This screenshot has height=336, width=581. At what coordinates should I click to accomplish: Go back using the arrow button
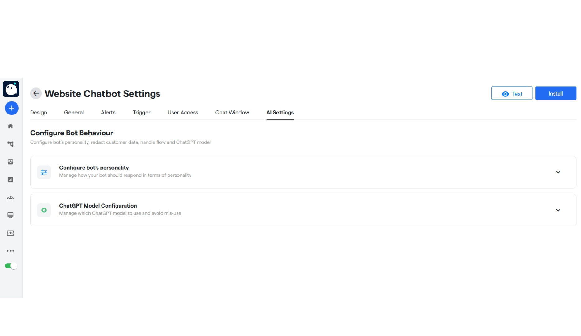coord(36,93)
